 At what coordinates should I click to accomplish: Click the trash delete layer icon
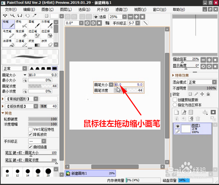[x=198, y=119]
